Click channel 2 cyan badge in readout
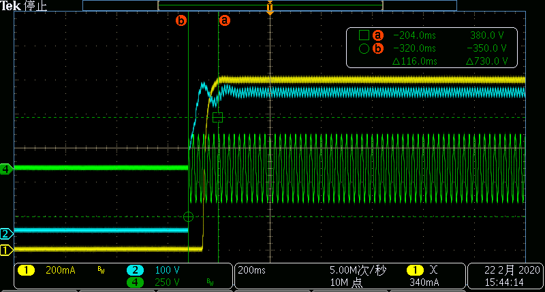Image resolution: width=545 pixels, height=292 pixels. (x=135, y=270)
